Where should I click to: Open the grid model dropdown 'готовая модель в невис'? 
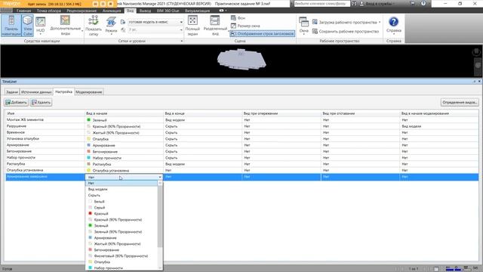[155, 22]
